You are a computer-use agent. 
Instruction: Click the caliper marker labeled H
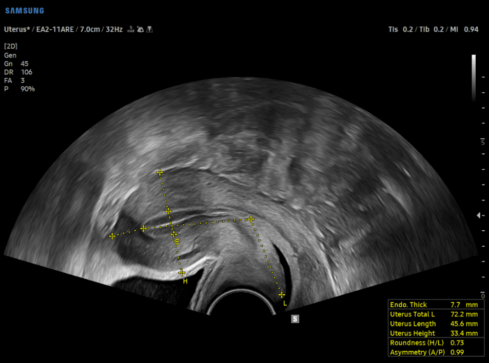pos(182,273)
